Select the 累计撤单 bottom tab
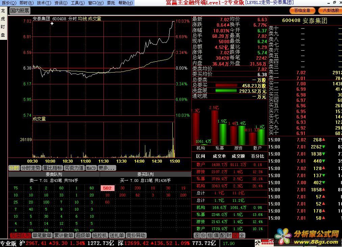Screen dimensions: 342x247 (x=64, y=236)
